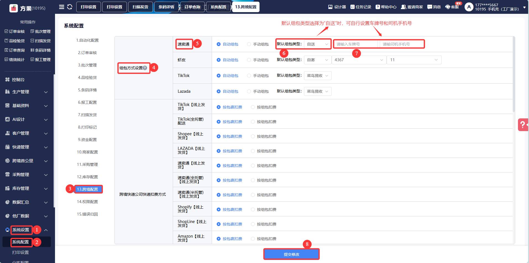Viewport: 529px width, 263px height.
Task: Click the user avatar icon
Action: pos(469,7)
